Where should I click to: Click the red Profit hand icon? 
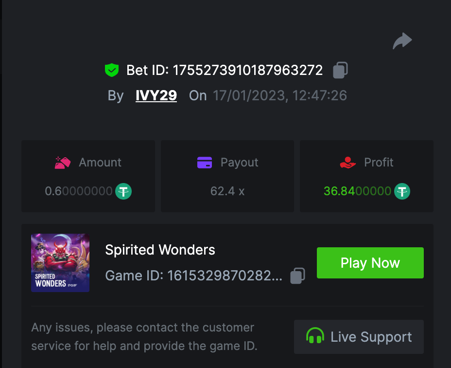pos(348,163)
